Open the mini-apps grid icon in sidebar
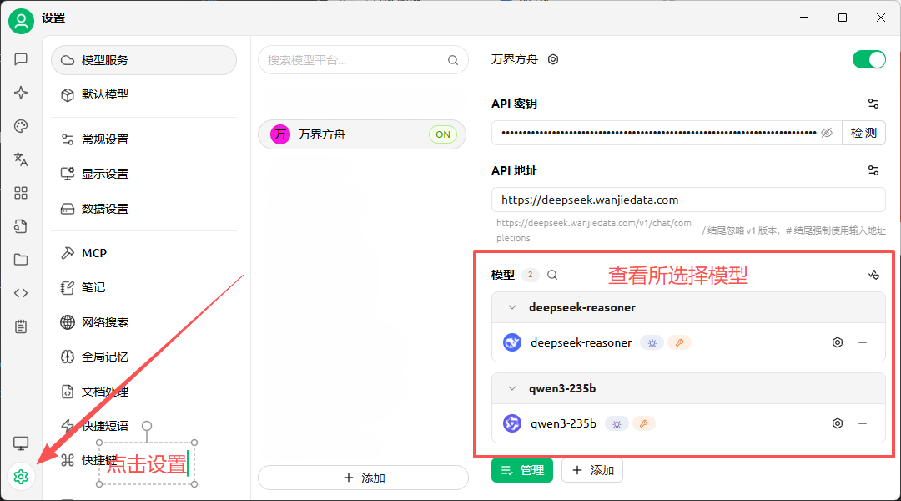 21,193
